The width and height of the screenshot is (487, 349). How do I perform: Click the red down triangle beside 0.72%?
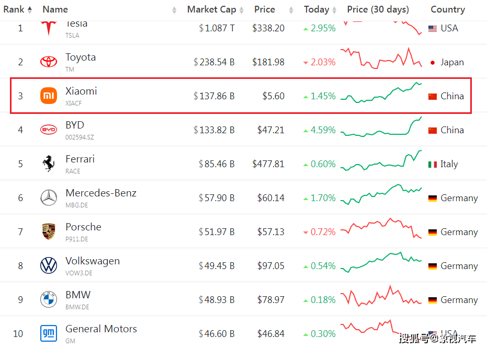point(305,232)
